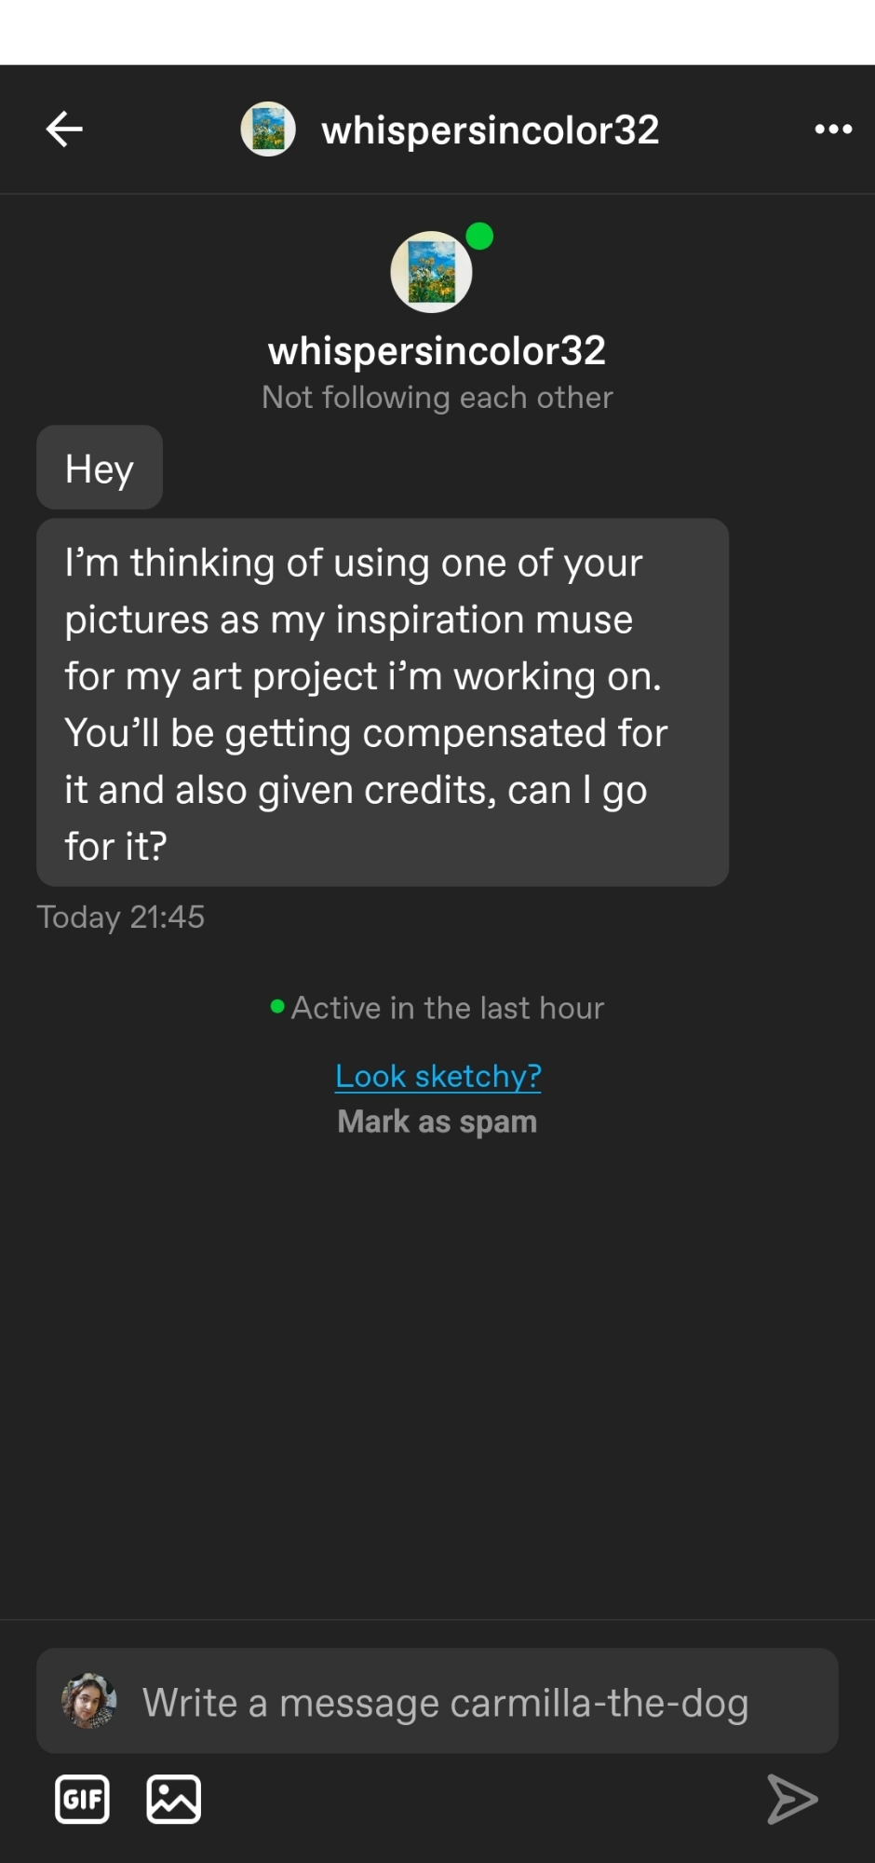Click the green dot beside the active status

point(276,1006)
